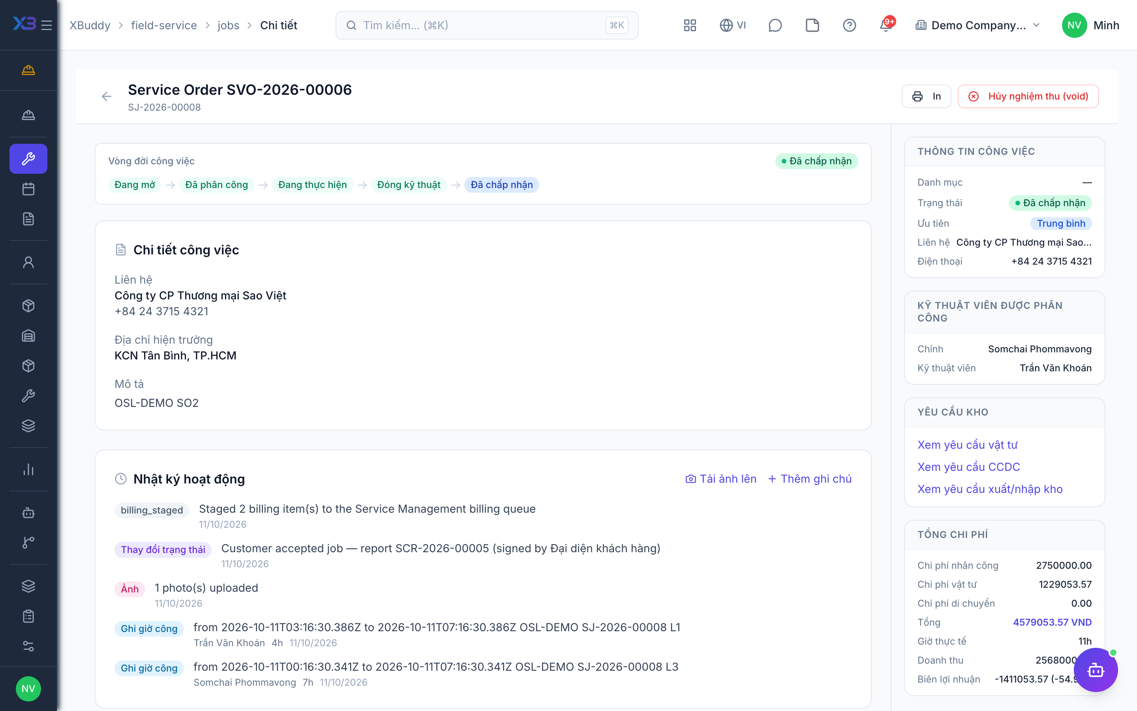Screen dimensions: 1137x711
Task: Click Tải ảnh lên upload link
Action: coord(721,479)
